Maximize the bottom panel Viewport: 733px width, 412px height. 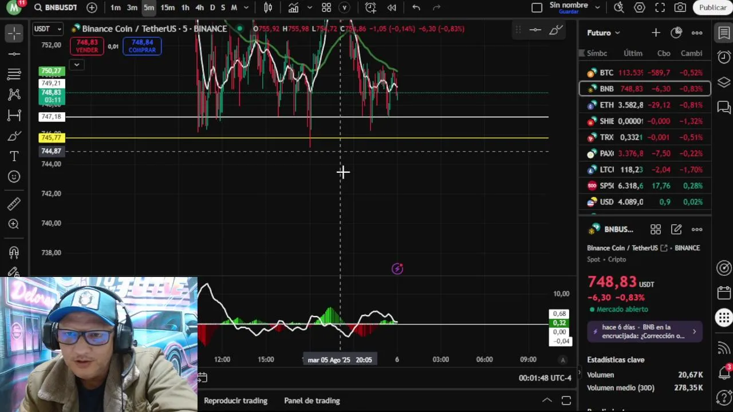click(x=566, y=401)
